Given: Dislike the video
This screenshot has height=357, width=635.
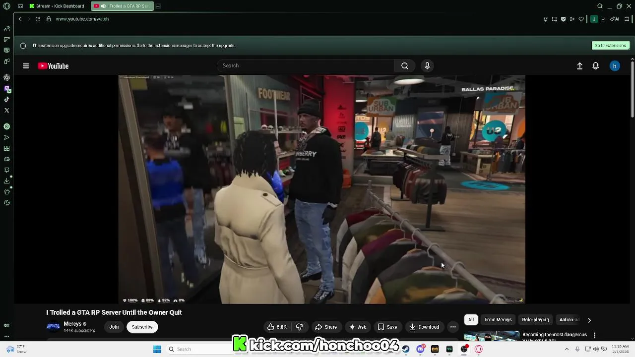Looking at the screenshot, I should (299, 327).
